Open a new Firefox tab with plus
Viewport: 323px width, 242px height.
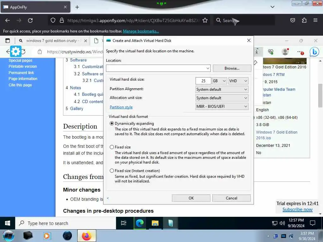pos(77,7)
